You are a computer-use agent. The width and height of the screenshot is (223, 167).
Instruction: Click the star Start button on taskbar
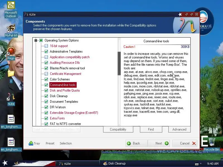click(x=5, y=163)
